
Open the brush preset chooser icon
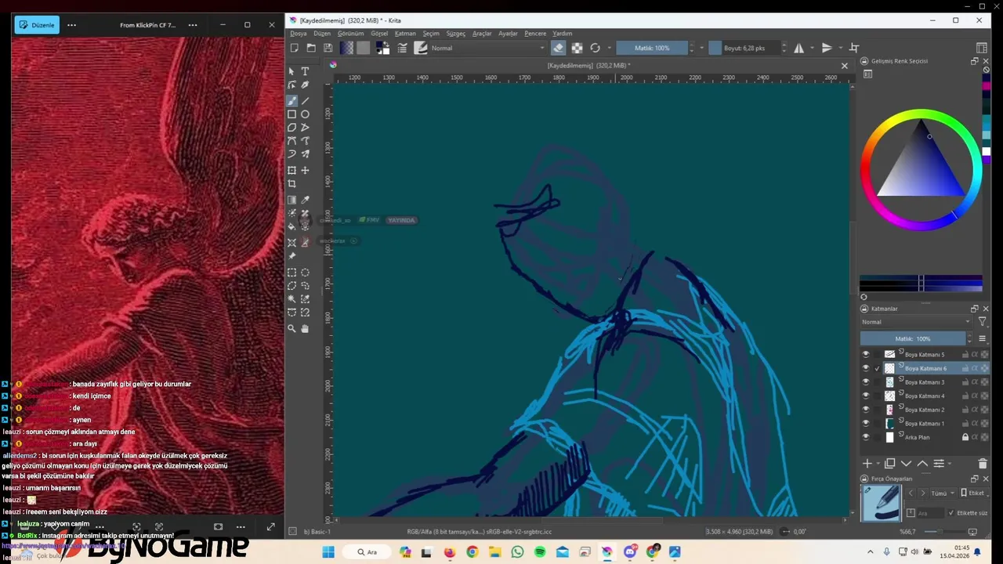pos(421,48)
